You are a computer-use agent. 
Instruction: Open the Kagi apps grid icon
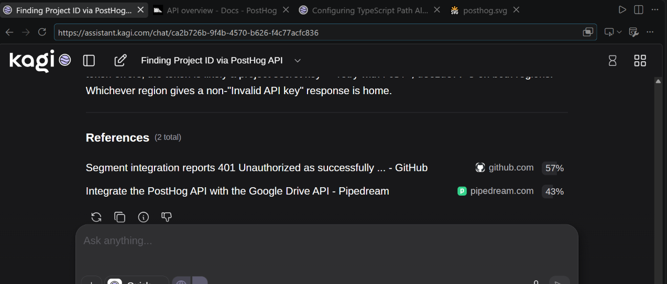tap(640, 61)
